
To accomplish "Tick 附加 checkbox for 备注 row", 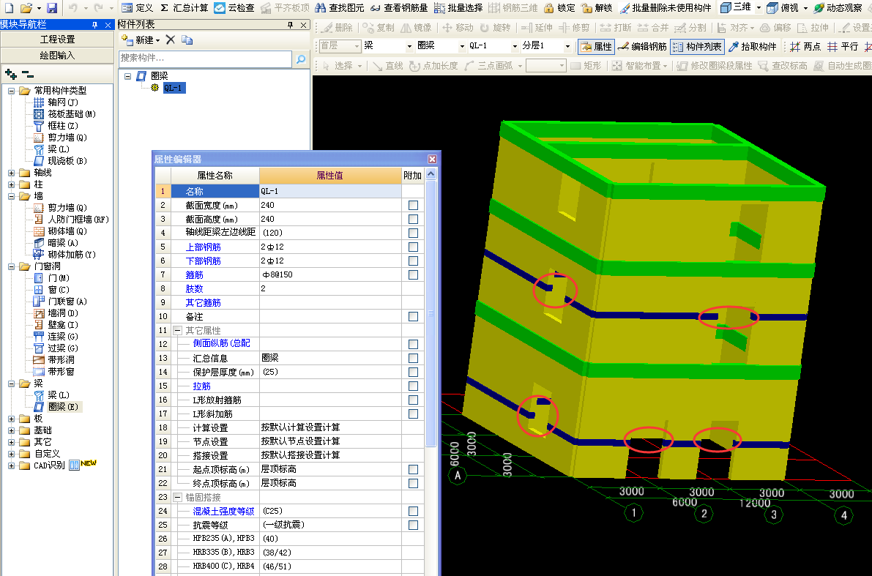I will [x=413, y=316].
